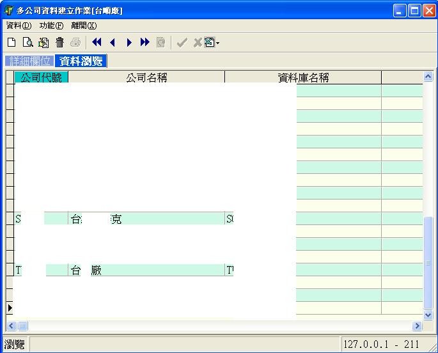Delete record using trash can icon

pyautogui.click(x=59, y=42)
